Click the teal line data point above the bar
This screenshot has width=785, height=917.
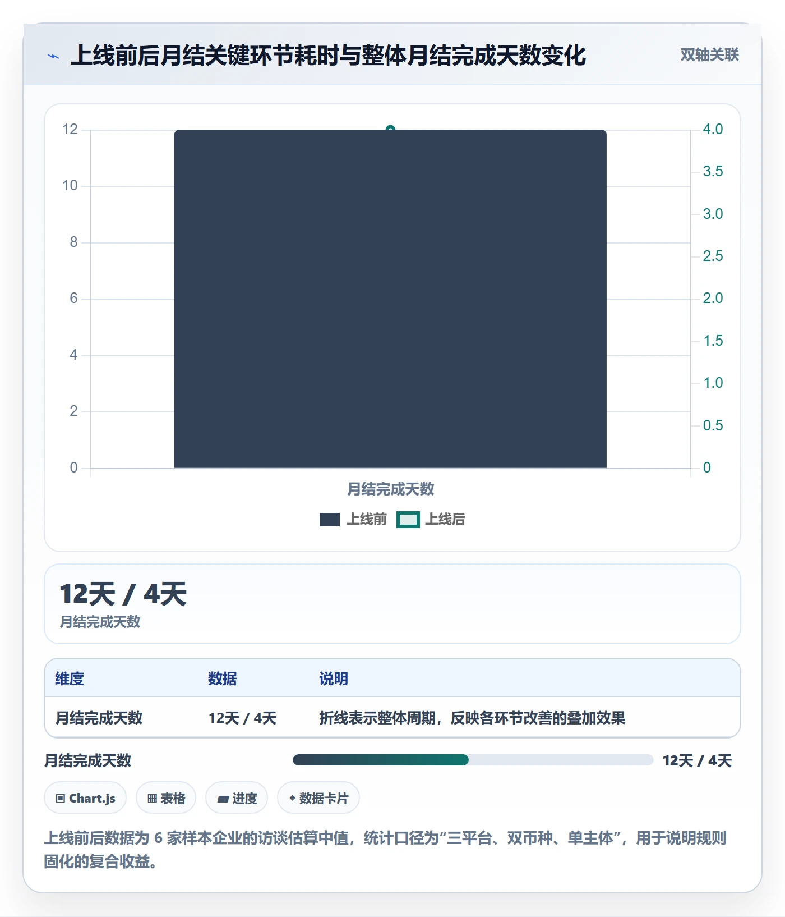(x=391, y=129)
